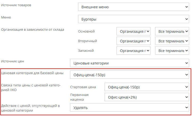Click the Вторичный warehouse label
Screen dimensions: 192x116
click(x=87, y=41)
